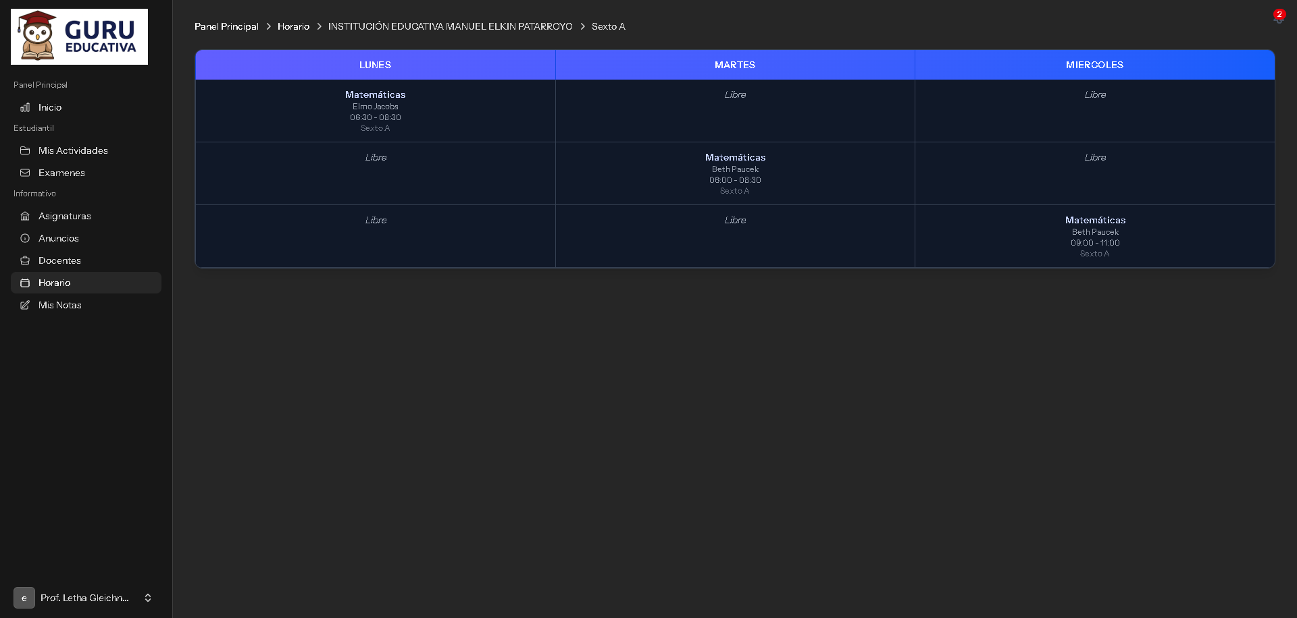Click the Mis Notas pencil icon
Screen dimensions: 1297x618
coord(25,305)
